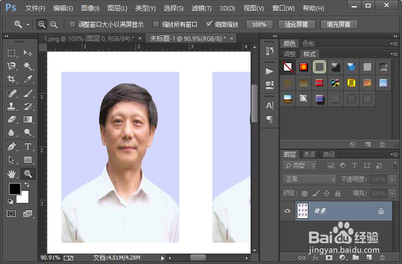402x264 pixels.
Task: Select the Lasso tool
Action: 11,66
